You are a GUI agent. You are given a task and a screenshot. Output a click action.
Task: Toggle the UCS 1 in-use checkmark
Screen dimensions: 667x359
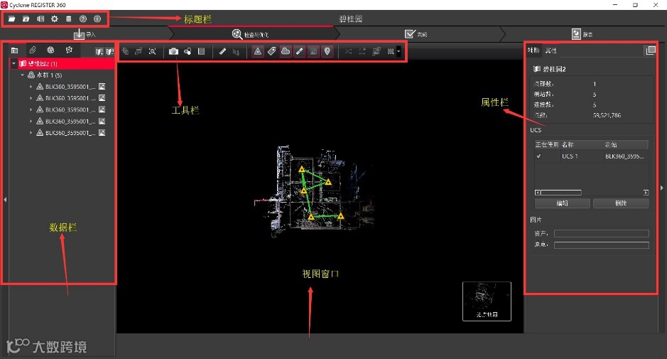coord(539,156)
